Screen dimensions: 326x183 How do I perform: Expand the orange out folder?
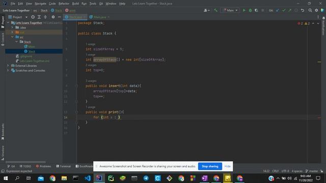(x=12, y=32)
